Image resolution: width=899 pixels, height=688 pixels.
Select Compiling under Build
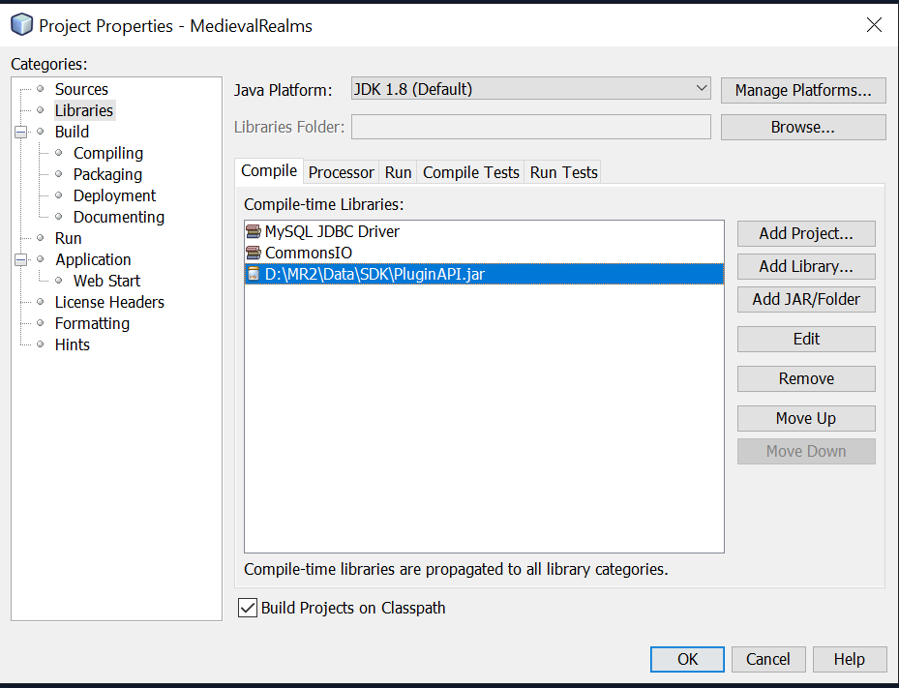(107, 153)
